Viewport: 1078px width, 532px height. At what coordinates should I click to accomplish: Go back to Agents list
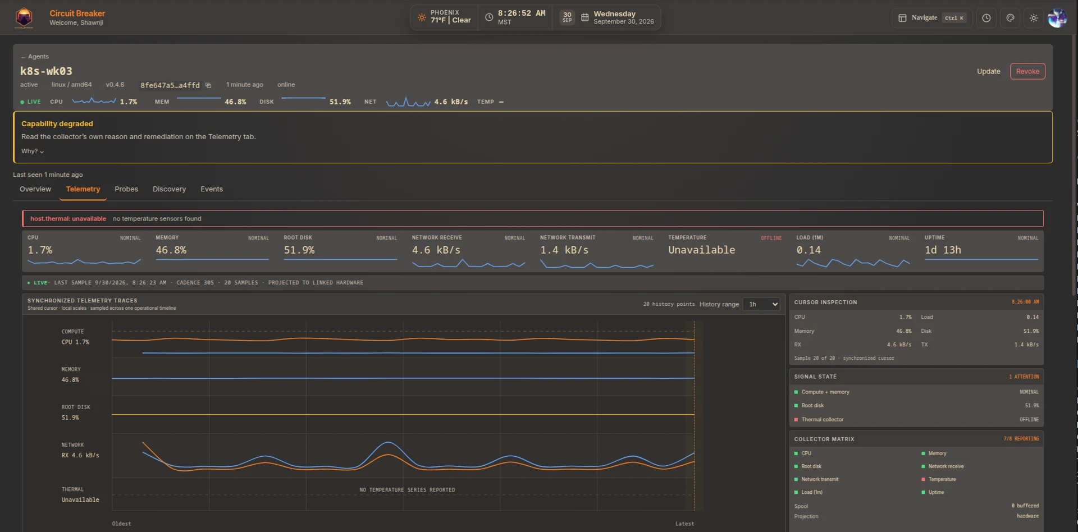point(35,57)
